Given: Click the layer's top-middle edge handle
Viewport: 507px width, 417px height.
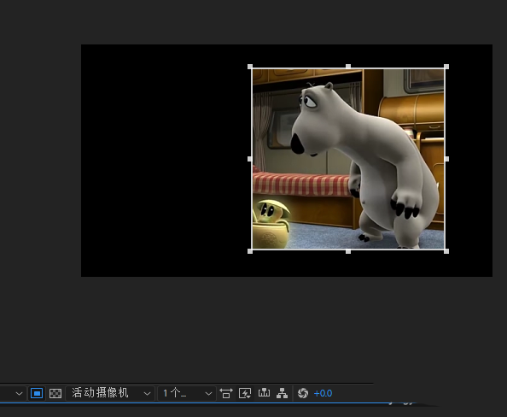Looking at the screenshot, I should click(x=348, y=67).
